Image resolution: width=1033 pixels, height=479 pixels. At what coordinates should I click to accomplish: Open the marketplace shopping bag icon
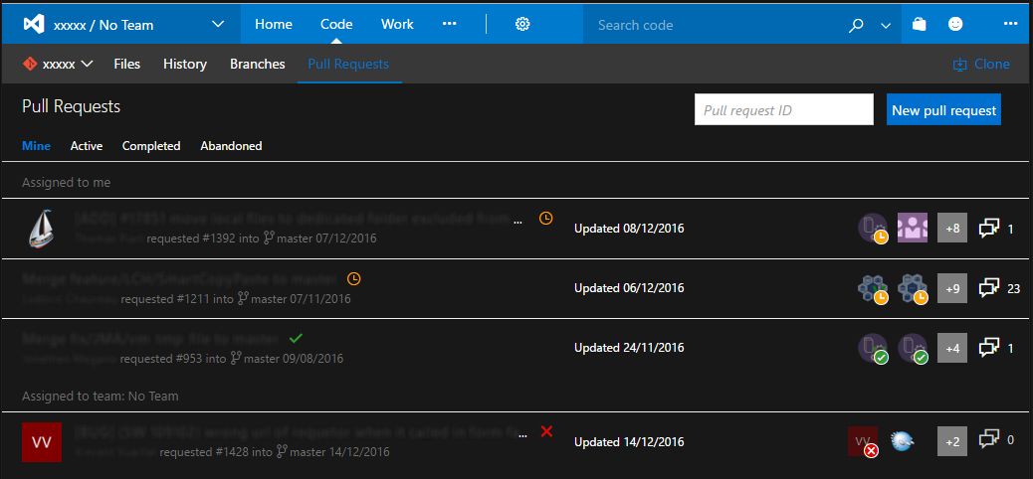tap(919, 24)
